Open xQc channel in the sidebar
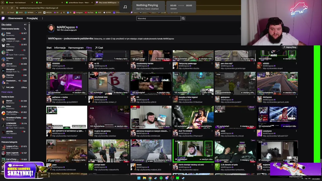This screenshot has width=322, height=181. (15, 46)
